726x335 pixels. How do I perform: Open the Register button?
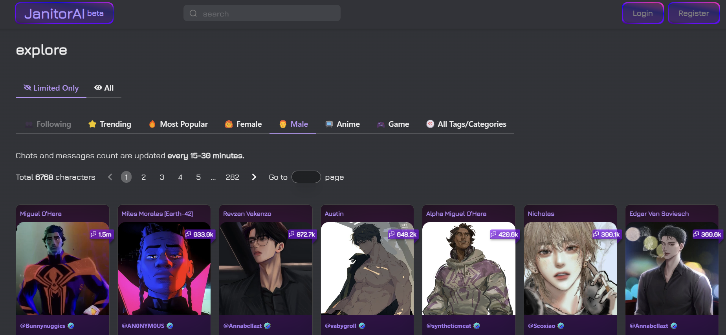click(x=693, y=13)
